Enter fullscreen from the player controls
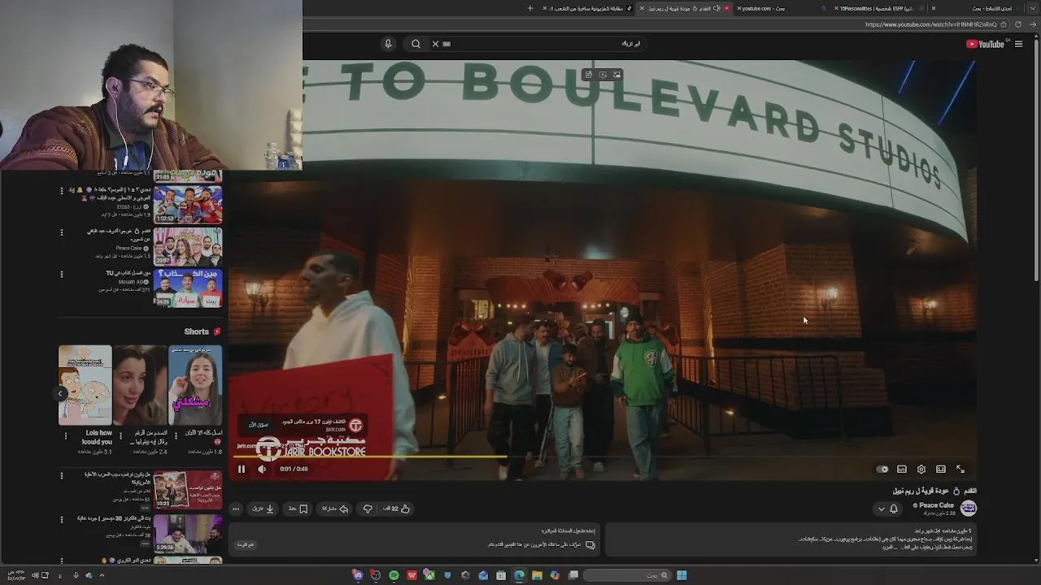The image size is (1041, 585). tap(960, 469)
